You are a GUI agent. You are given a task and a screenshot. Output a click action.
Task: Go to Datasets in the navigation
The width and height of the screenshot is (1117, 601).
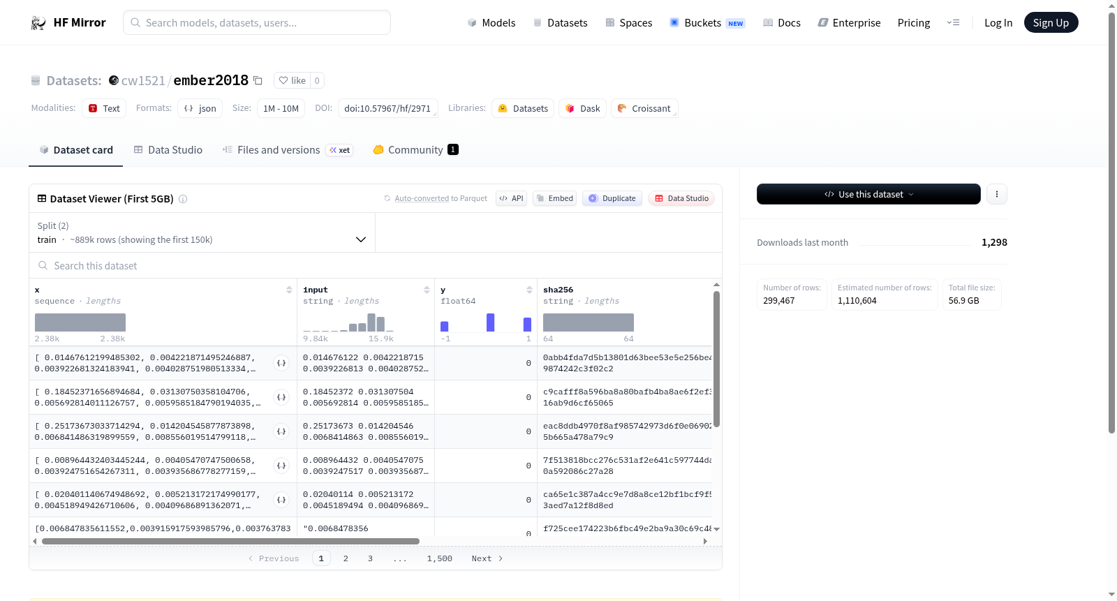point(560,23)
